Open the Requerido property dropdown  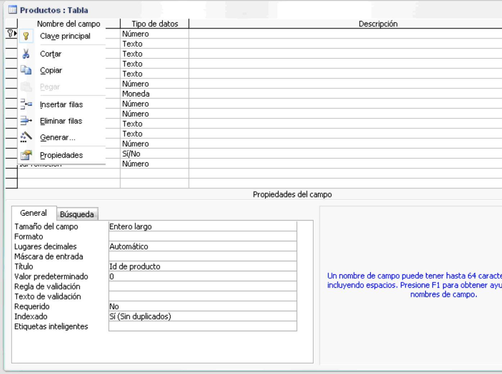(x=202, y=307)
